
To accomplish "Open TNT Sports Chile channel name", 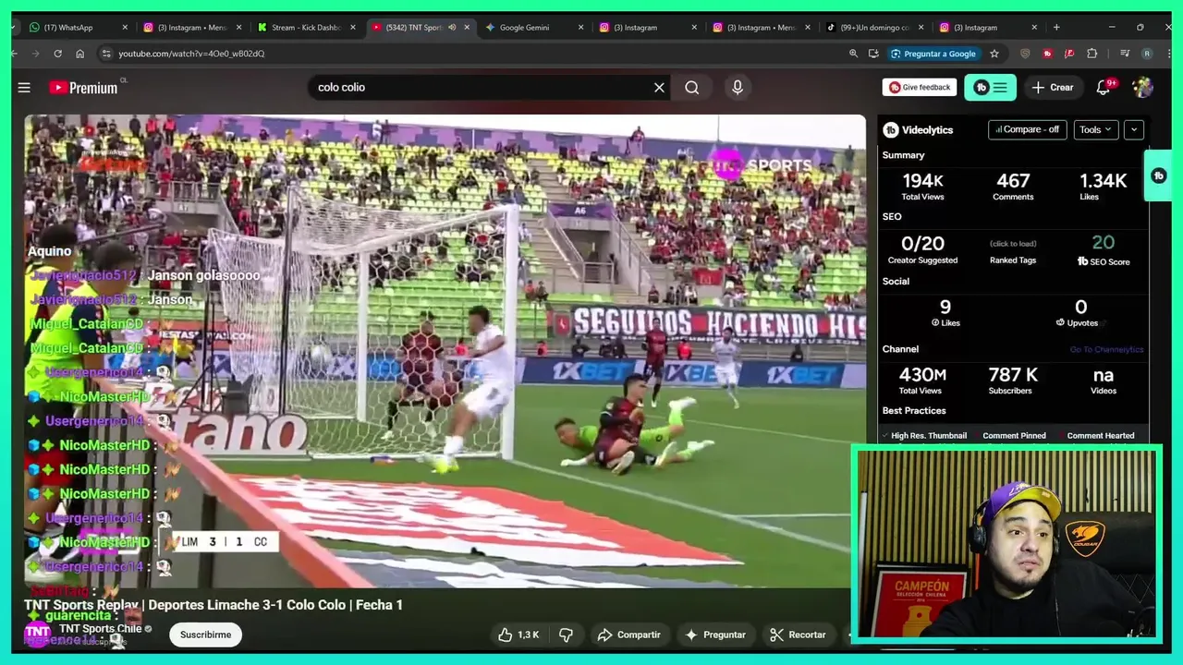I will tap(101, 629).
